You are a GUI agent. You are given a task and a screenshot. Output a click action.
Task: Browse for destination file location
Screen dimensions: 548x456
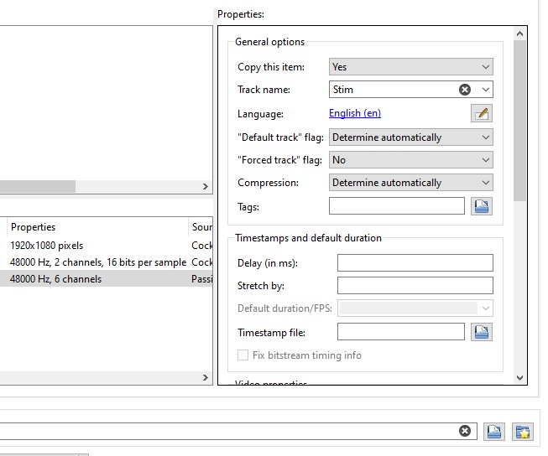point(493,431)
